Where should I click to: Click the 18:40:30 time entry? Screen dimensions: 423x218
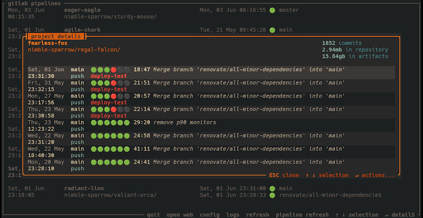click(x=41, y=156)
